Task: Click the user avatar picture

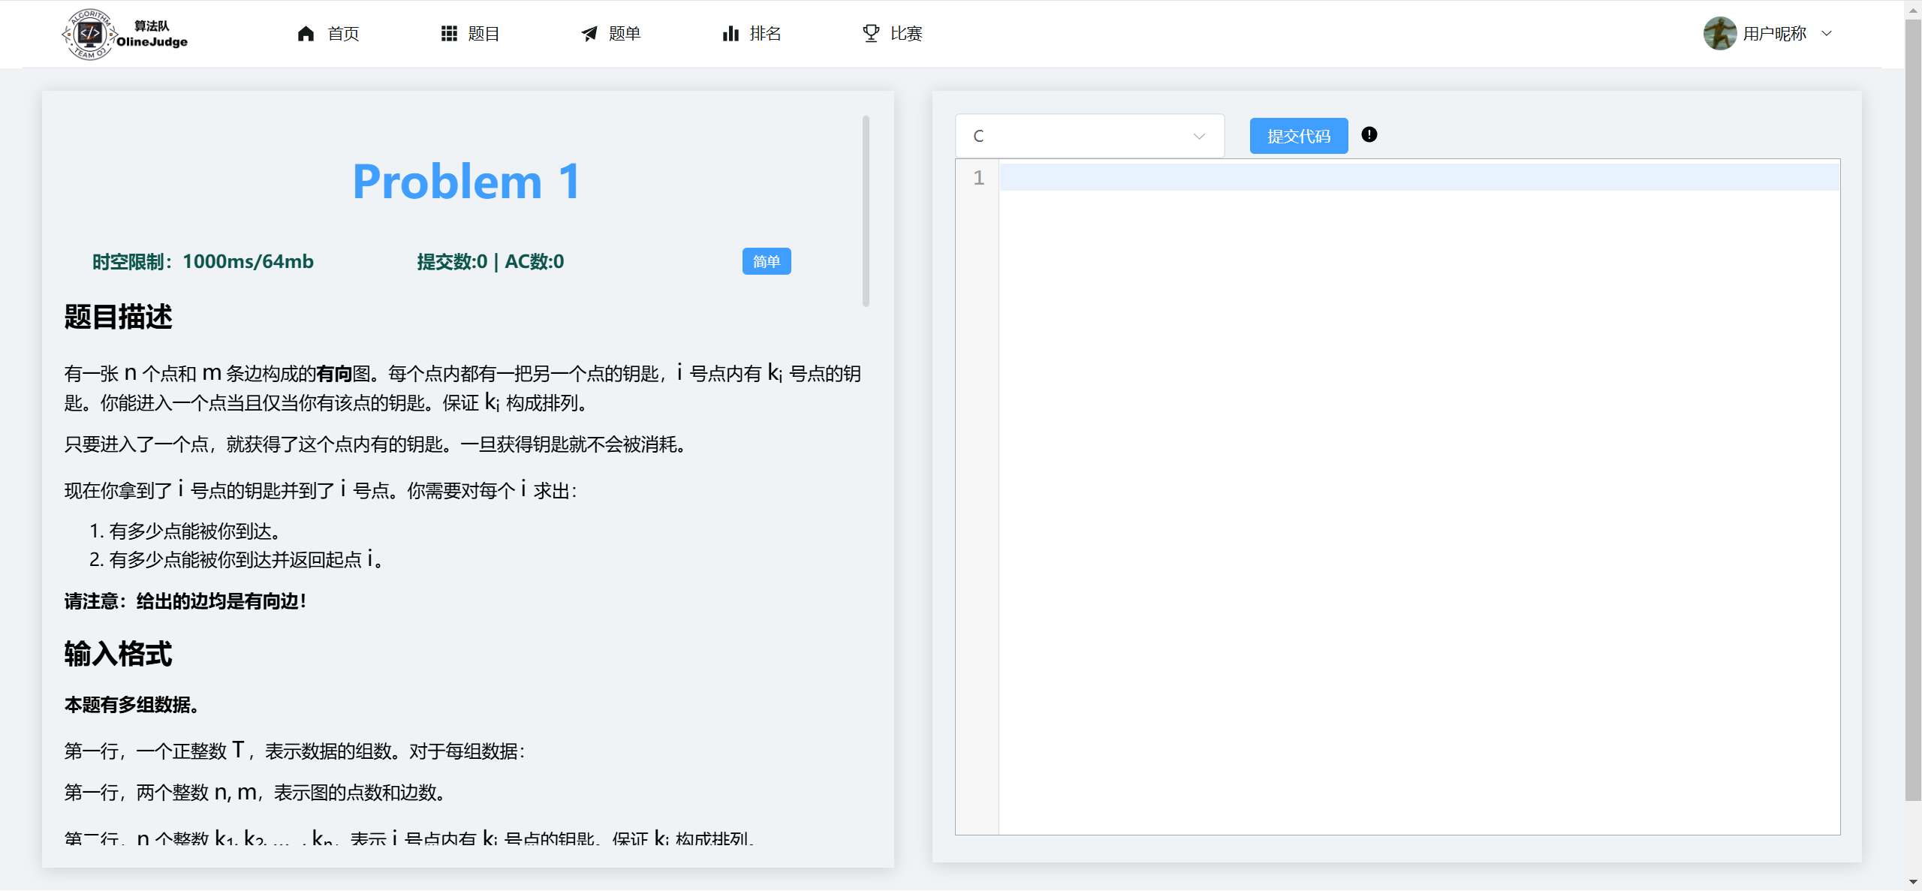Action: [1720, 34]
